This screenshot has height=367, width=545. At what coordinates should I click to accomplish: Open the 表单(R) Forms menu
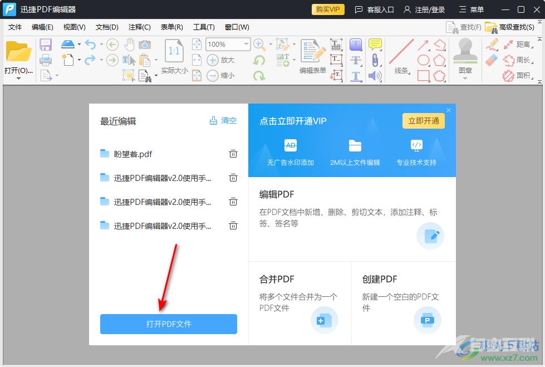pyautogui.click(x=171, y=27)
